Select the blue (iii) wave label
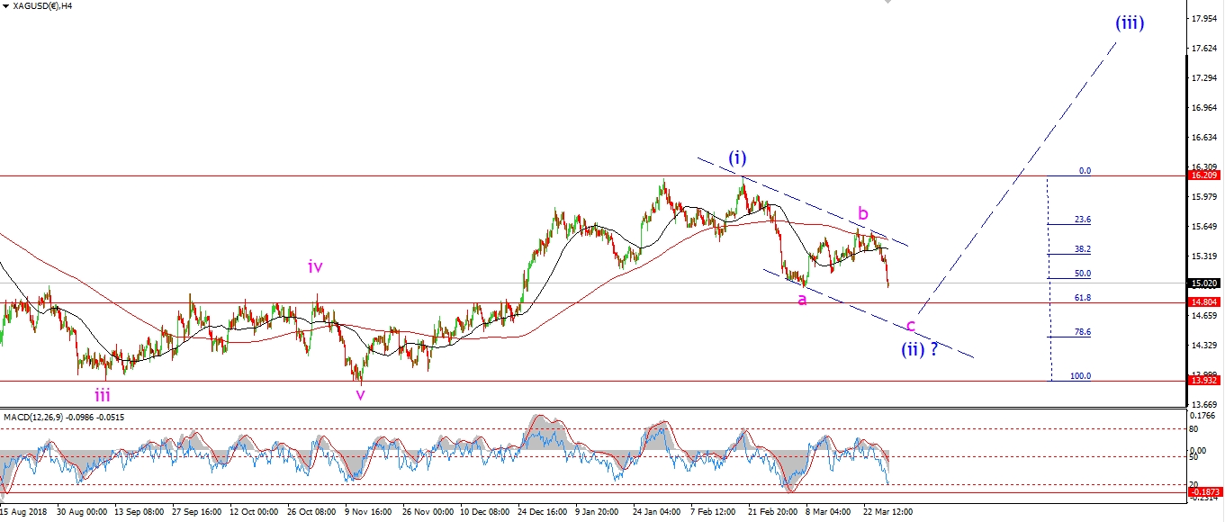The image size is (1225, 522). point(1130,23)
